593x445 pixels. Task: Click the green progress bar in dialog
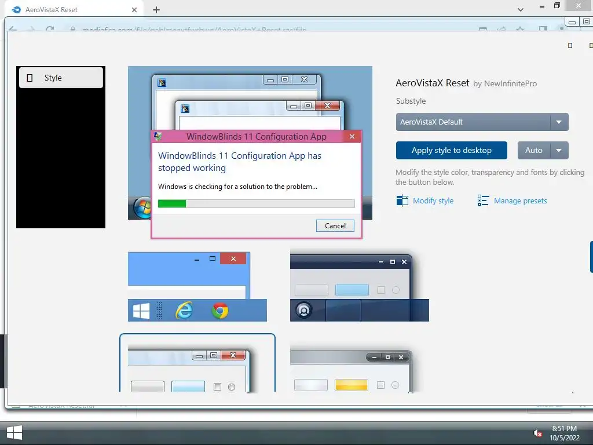tap(256, 203)
